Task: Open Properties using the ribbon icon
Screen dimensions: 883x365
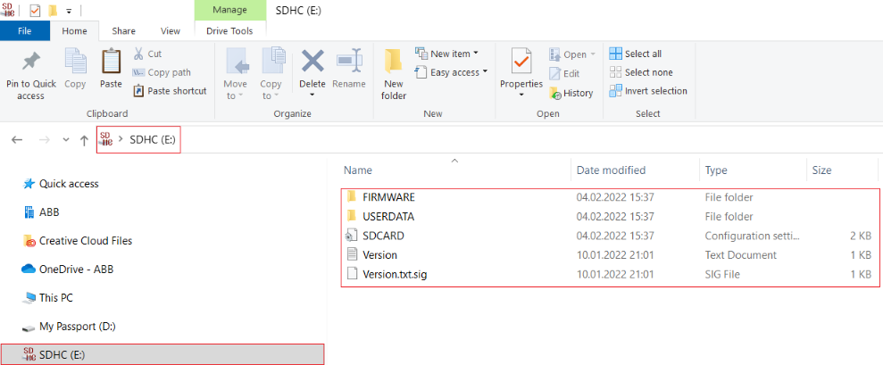Action: (x=521, y=62)
